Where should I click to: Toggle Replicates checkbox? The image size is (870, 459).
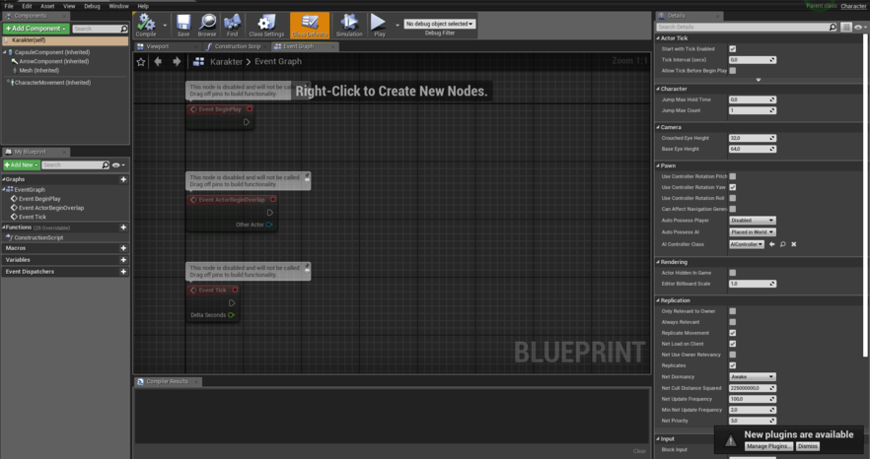click(x=732, y=365)
